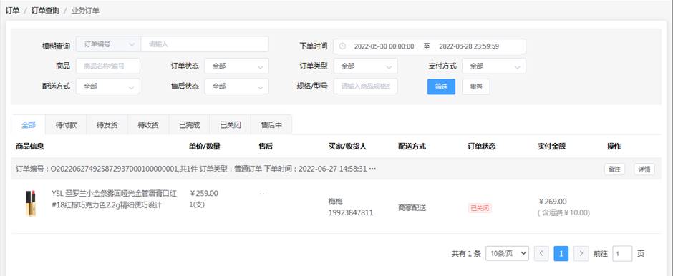The image size is (673, 276).
Task: Click the 共有 1 条 total count
Action: coord(466,254)
